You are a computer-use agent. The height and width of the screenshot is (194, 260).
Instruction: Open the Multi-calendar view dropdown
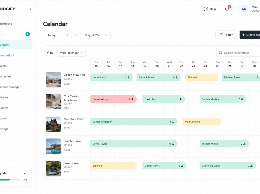71,53
